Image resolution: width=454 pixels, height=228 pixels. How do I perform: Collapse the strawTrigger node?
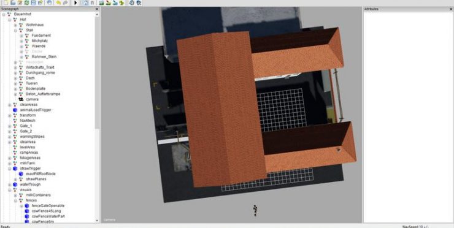10,169
